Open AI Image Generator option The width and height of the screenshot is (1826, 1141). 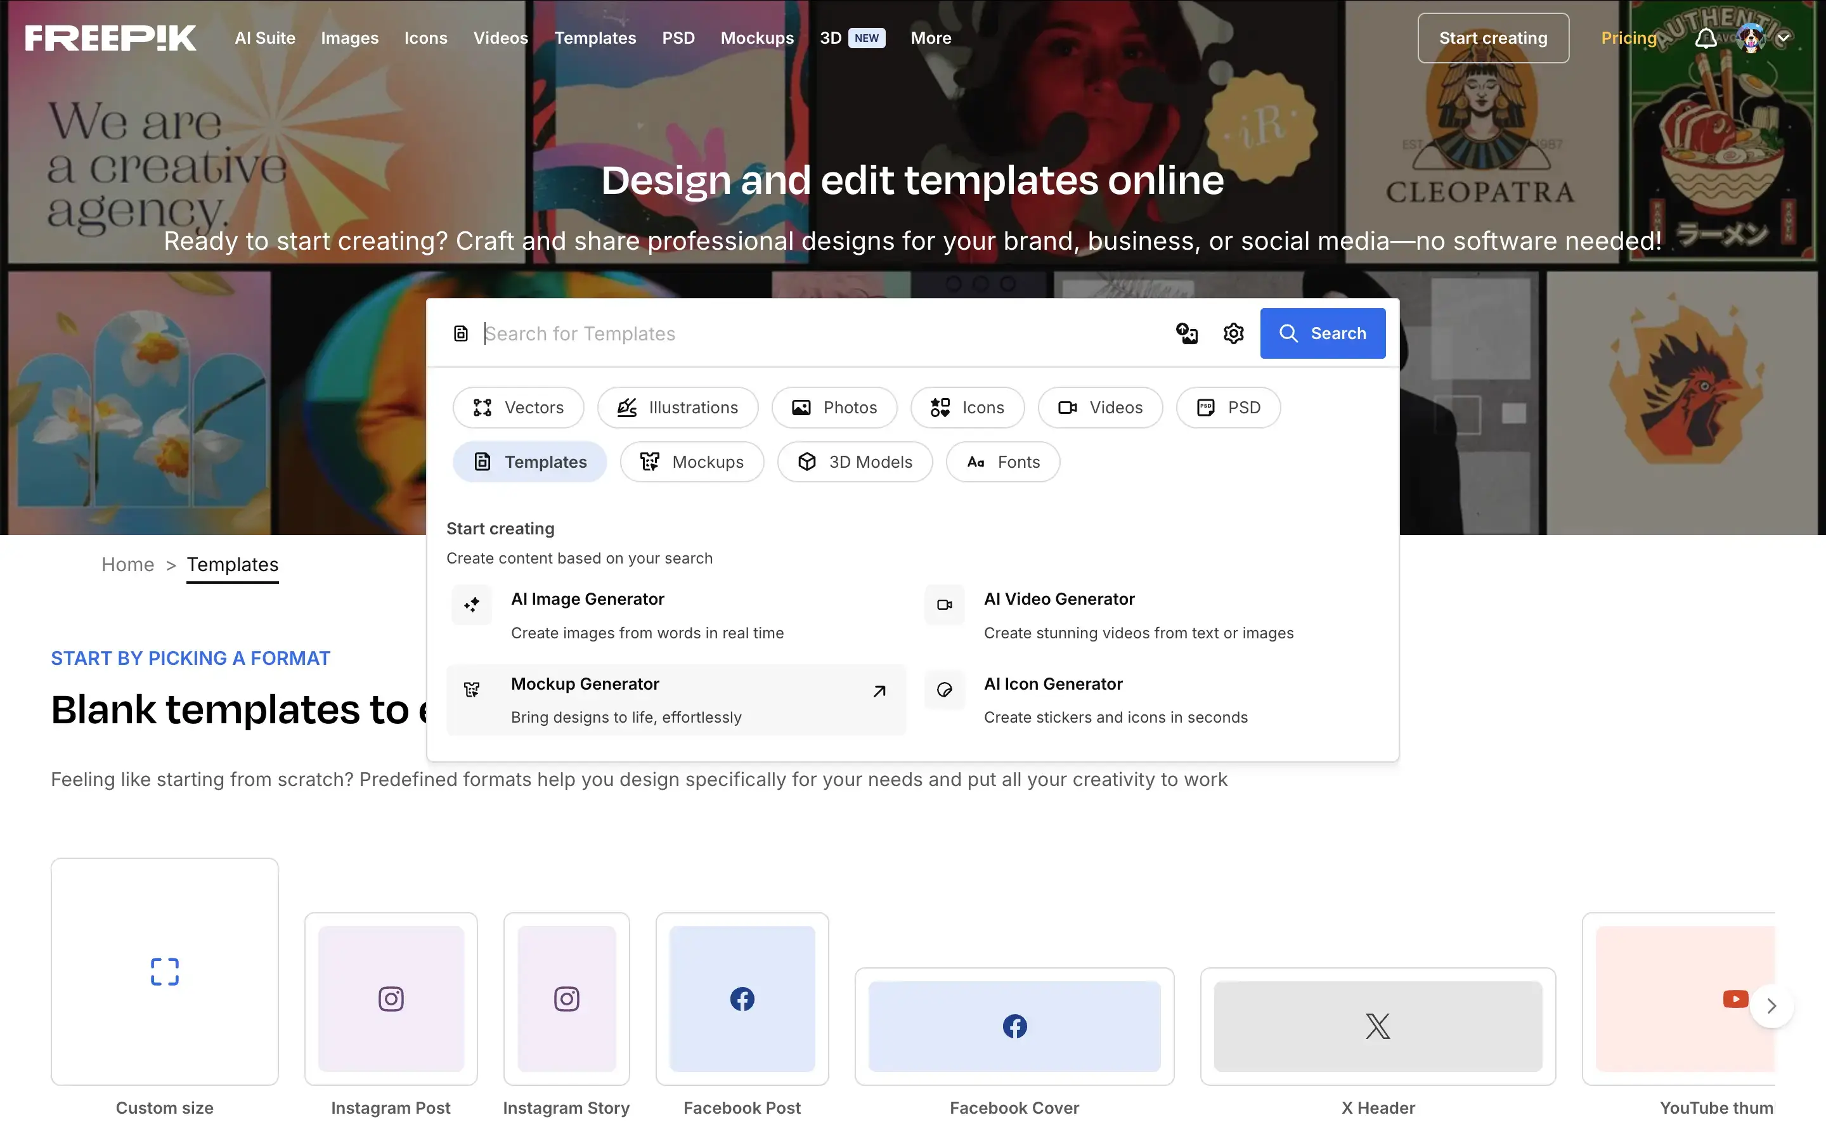(676, 615)
